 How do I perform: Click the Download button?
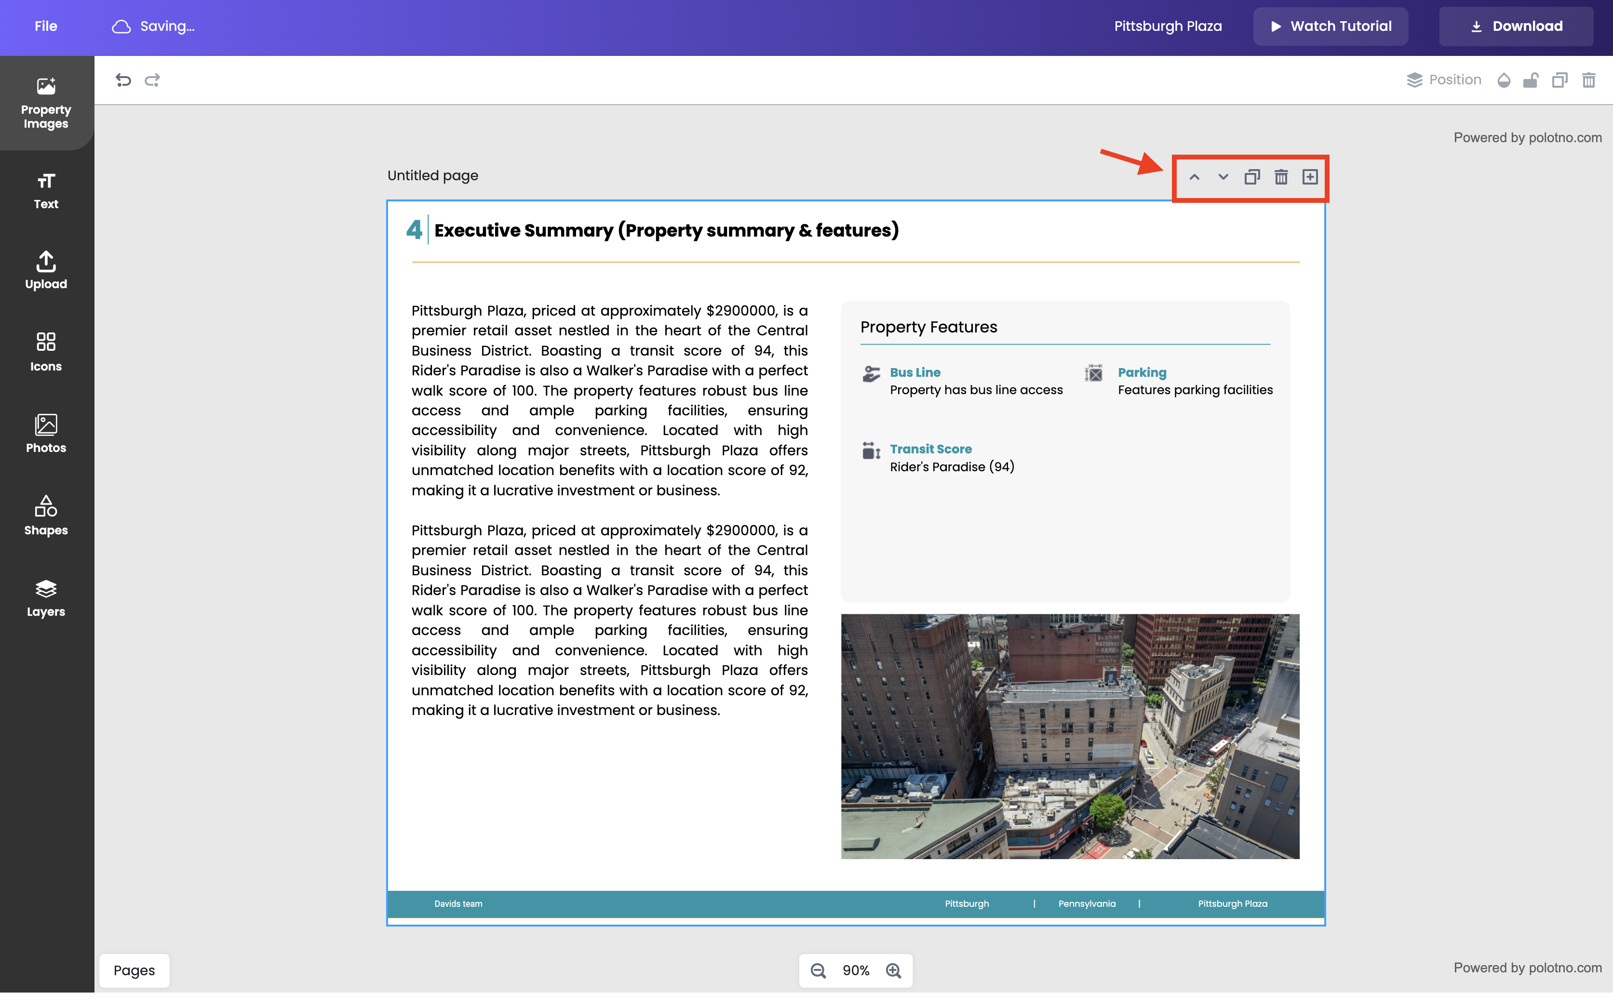pyautogui.click(x=1516, y=26)
